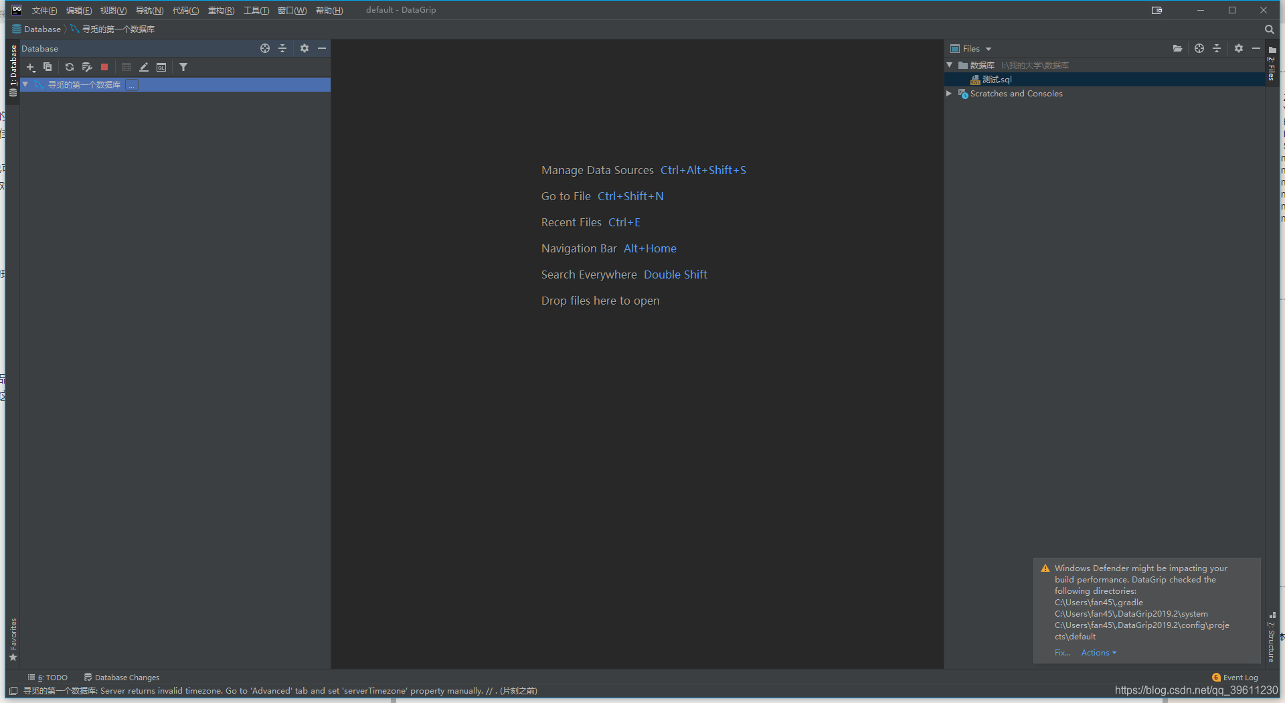
Task: Hide the Database panel
Action: point(322,48)
